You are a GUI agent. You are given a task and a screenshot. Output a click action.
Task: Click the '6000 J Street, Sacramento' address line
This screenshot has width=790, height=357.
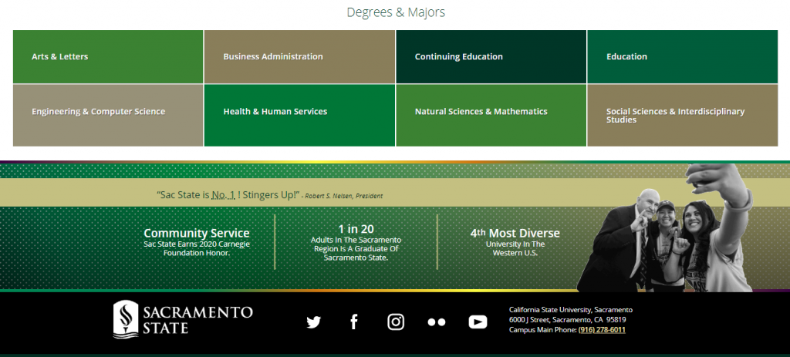point(567,320)
